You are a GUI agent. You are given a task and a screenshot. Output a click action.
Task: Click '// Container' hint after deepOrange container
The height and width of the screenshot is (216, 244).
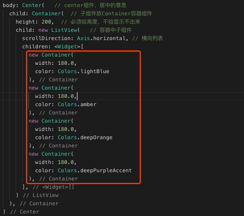coord(59,146)
